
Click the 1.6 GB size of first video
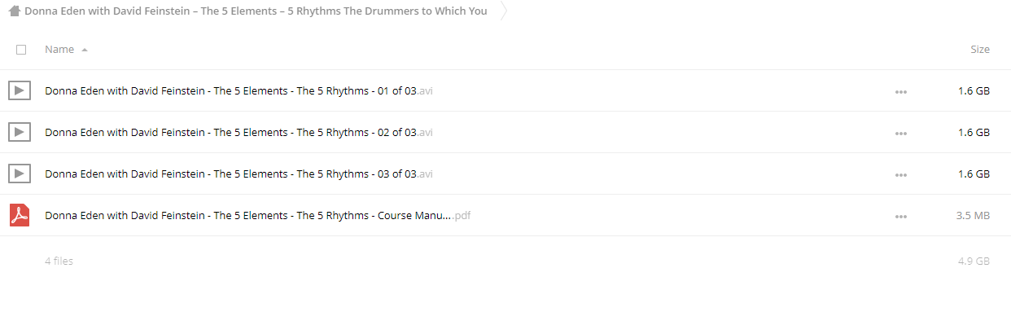point(974,91)
